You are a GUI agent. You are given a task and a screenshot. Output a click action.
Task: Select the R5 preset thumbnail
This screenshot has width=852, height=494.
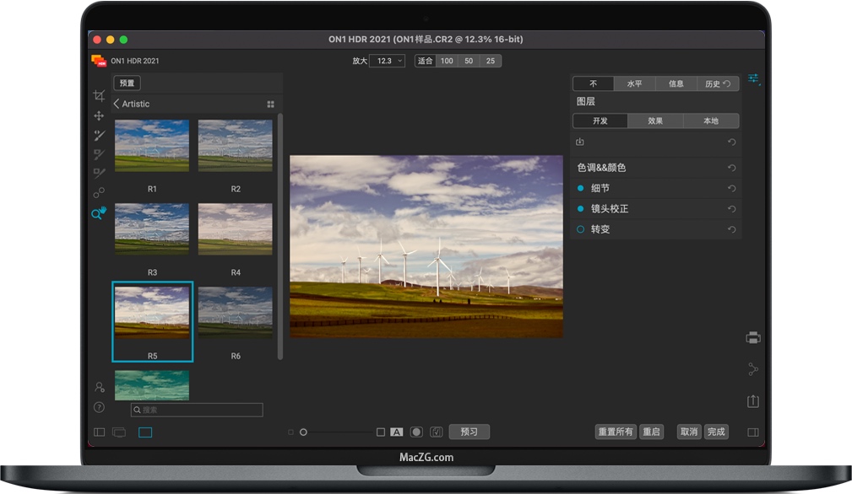[x=152, y=312]
